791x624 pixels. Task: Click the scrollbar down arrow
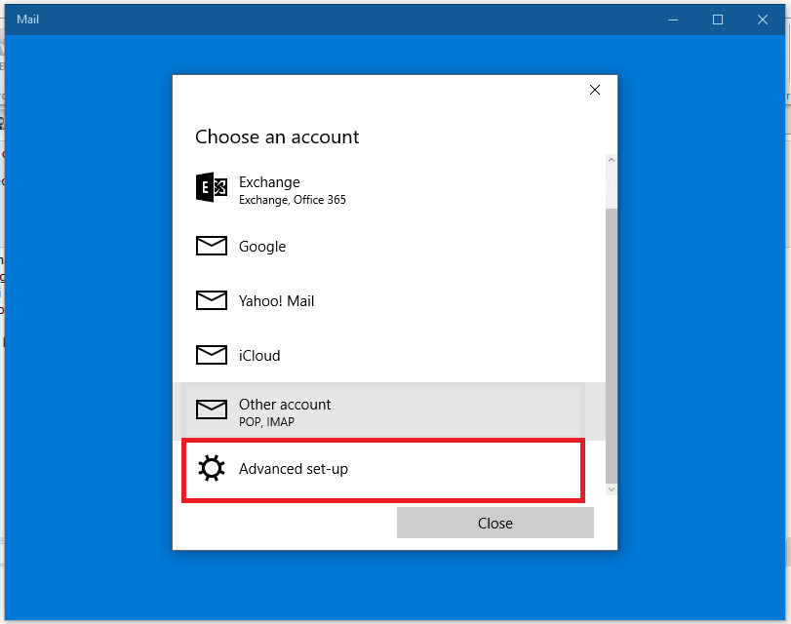click(612, 488)
